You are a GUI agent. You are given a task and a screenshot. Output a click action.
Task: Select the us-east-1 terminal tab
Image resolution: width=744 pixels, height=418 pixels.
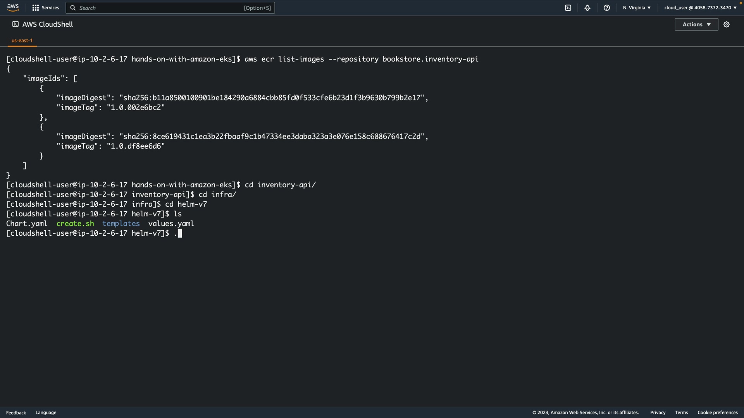[22, 40]
